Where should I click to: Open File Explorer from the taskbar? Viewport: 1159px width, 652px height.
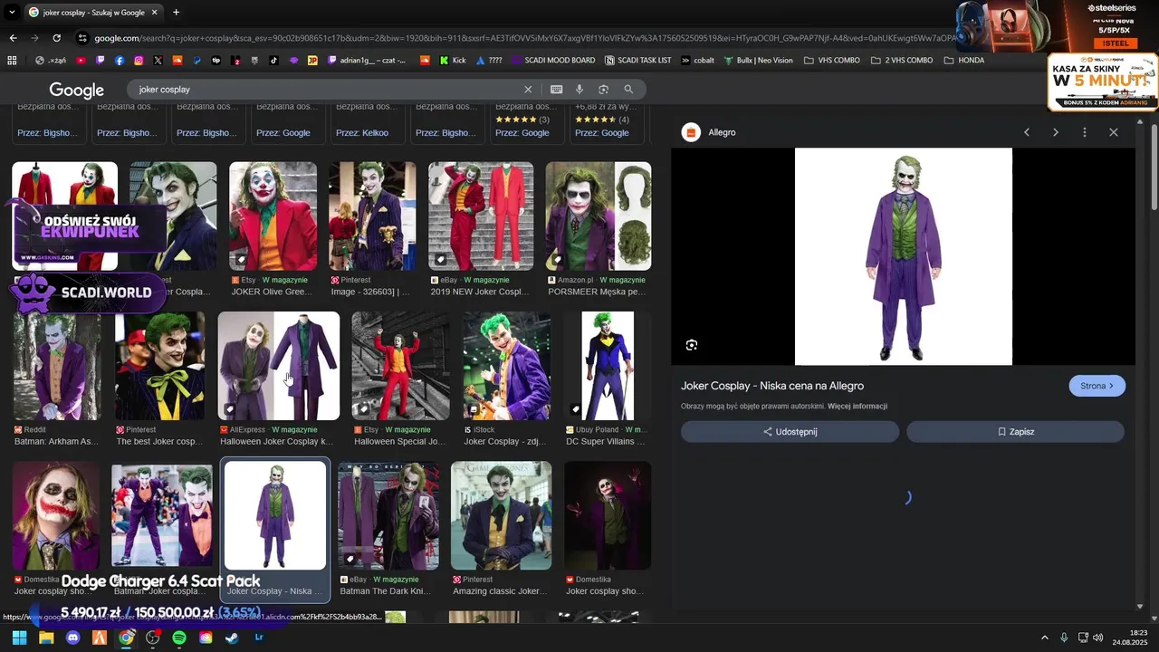[x=46, y=638]
